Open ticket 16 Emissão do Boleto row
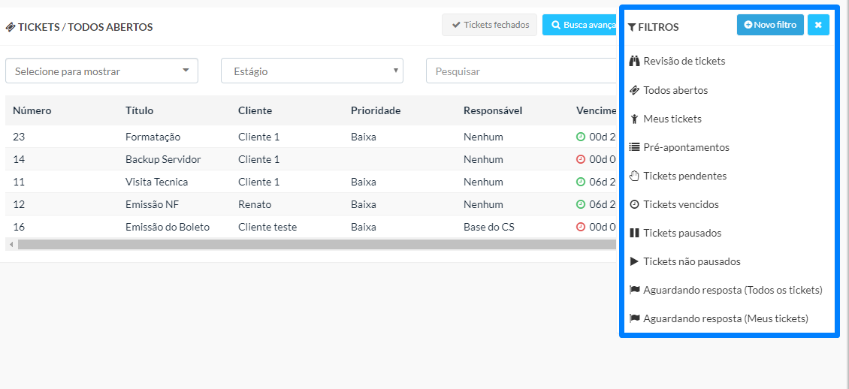This screenshot has height=389, width=849. coord(311,228)
